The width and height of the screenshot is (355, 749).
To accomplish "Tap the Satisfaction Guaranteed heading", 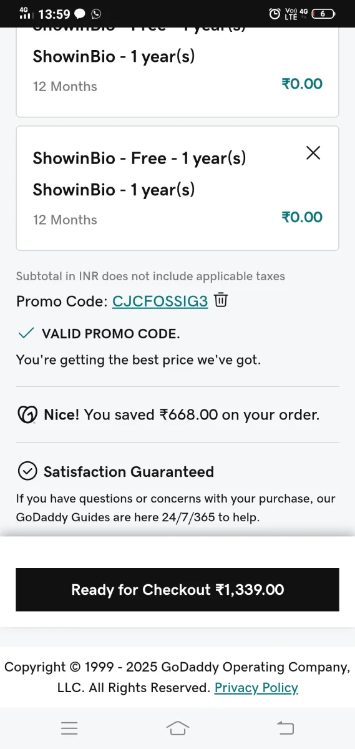I will [129, 472].
